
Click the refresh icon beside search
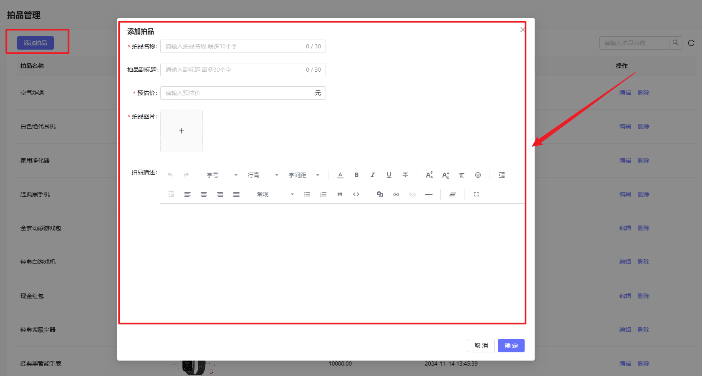tap(691, 43)
